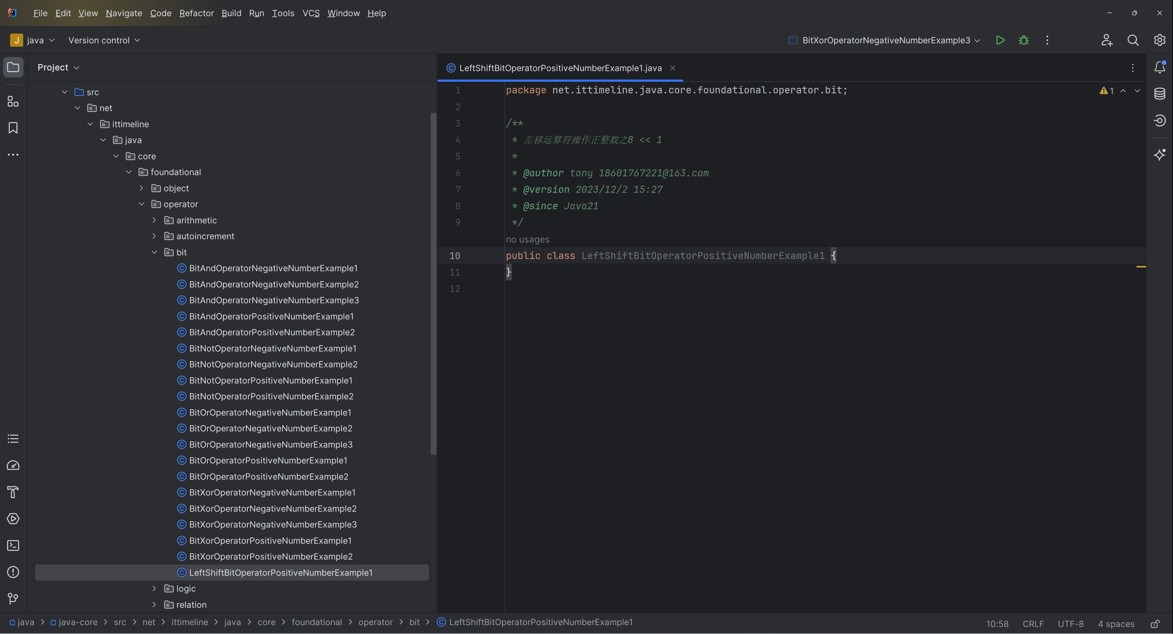
Task: Show more tool windows ellipsis in left sidebar
Action: 13,155
